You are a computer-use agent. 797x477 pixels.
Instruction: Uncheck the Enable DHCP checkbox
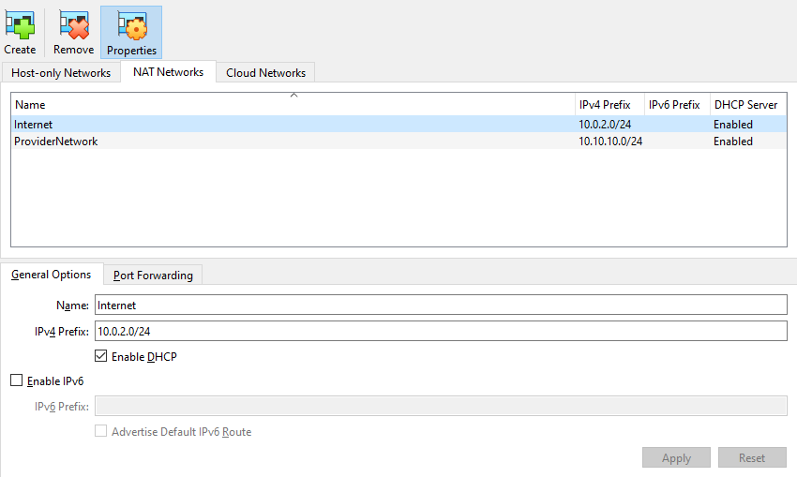tap(101, 357)
